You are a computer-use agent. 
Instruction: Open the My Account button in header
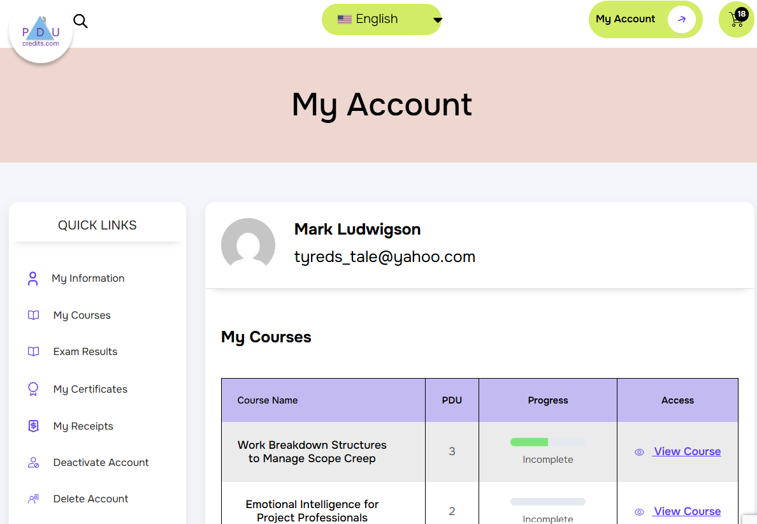click(645, 19)
